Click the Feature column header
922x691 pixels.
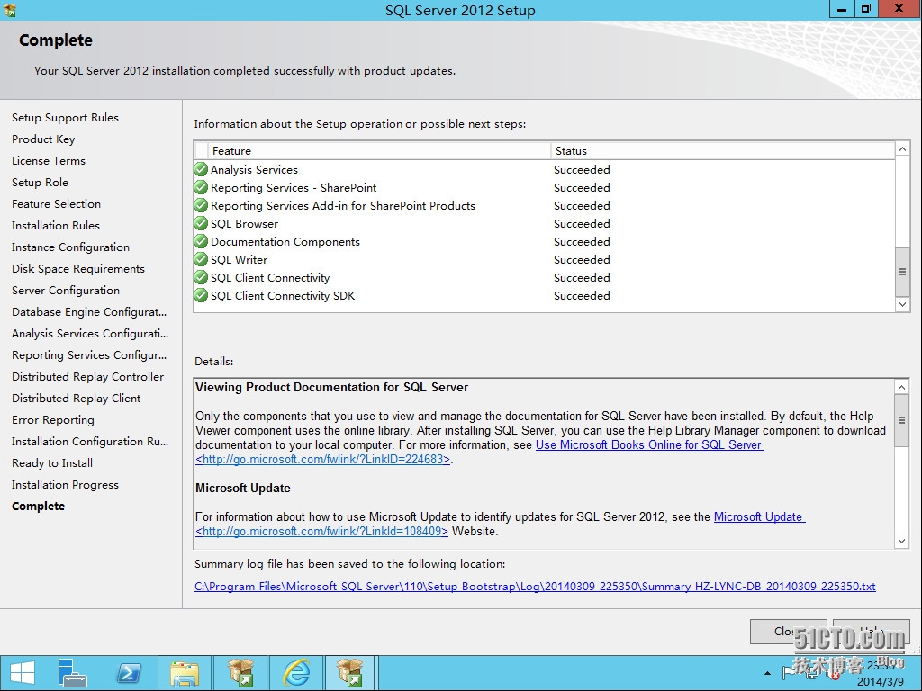click(379, 151)
